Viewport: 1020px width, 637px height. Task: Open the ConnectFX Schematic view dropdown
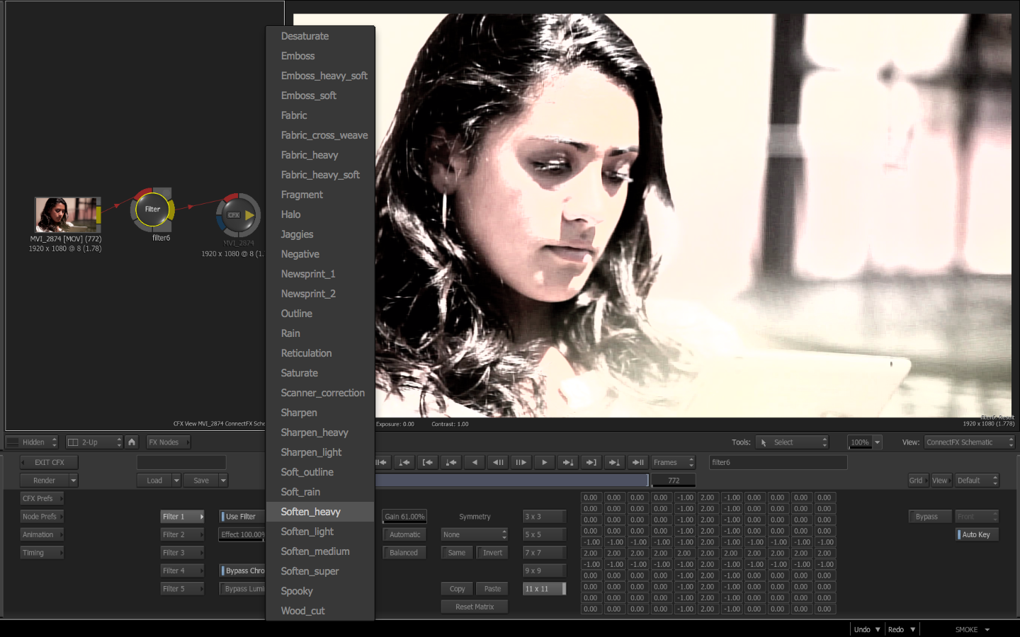pyautogui.click(x=969, y=442)
